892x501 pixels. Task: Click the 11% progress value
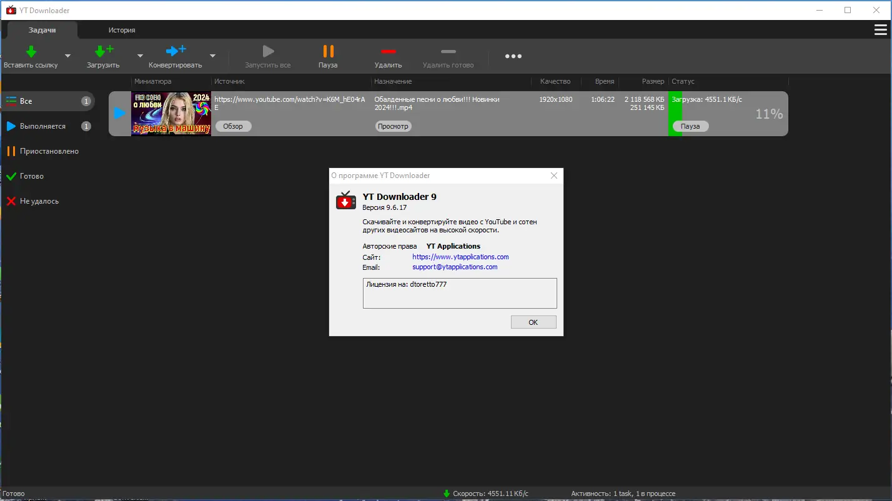click(x=769, y=114)
